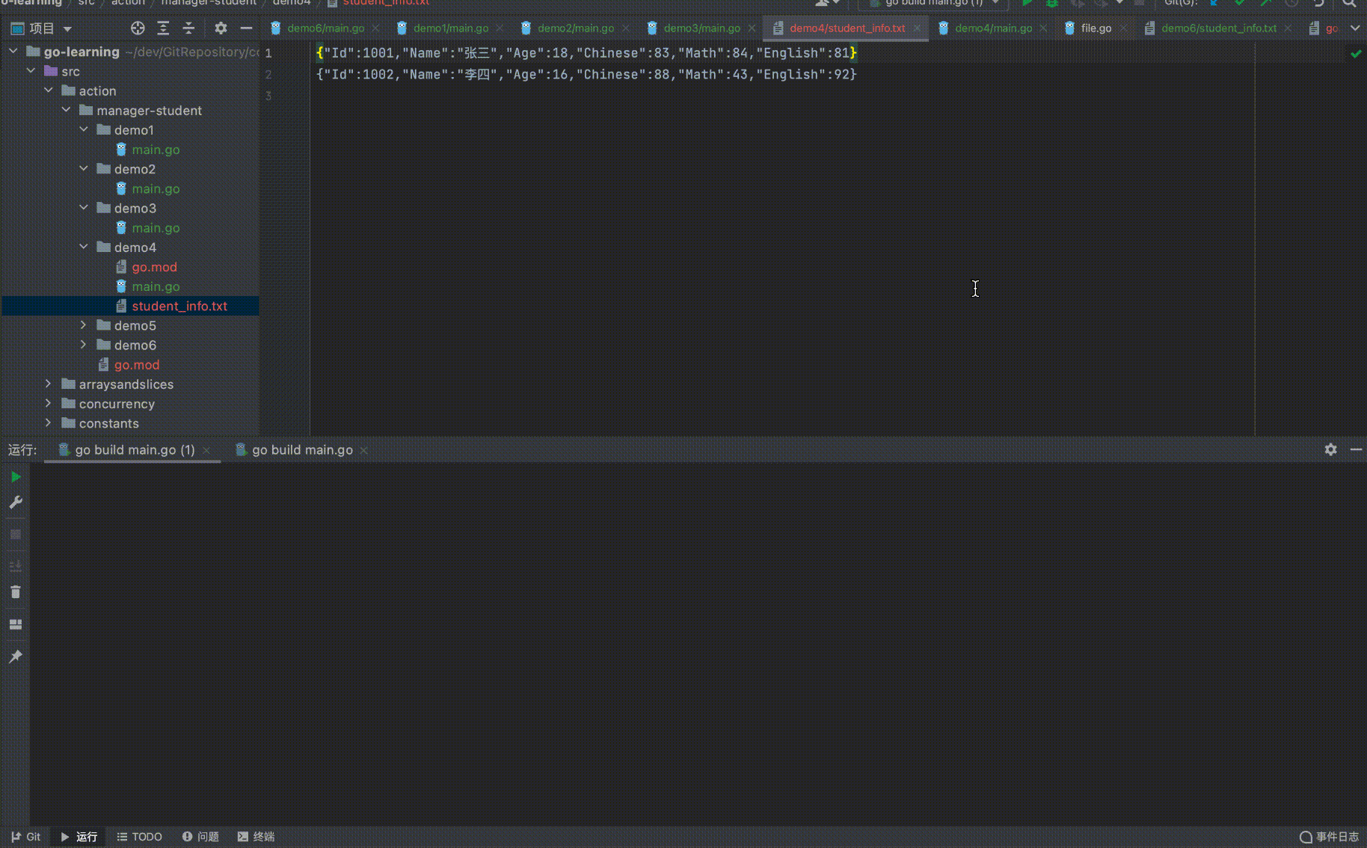Pin the run tab with the pin icon
This screenshot has width=1367, height=848.
(x=16, y=657)
